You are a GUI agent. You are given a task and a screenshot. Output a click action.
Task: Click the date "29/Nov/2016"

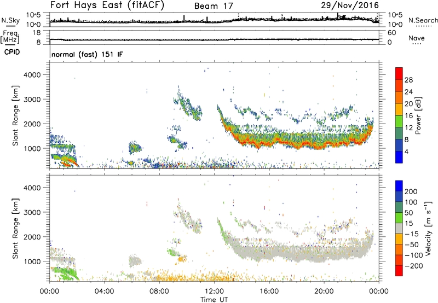(x=350, y=5)
